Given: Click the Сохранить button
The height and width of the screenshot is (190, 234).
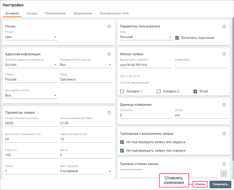Looking at the screenshot, I should [220, 184].
